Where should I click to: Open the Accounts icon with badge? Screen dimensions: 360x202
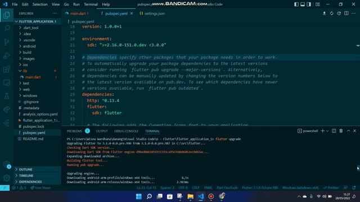click(x=7, y=164)
